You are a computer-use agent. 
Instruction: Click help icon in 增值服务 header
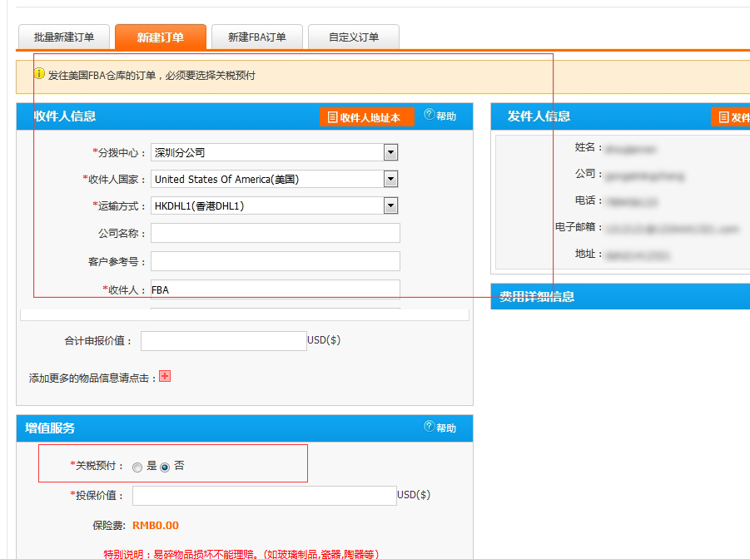pos(430,428)
